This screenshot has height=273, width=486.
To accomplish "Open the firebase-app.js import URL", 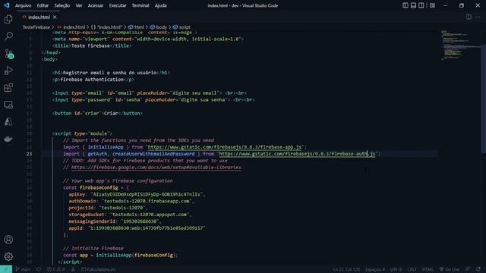I will [x=225, y=147].
